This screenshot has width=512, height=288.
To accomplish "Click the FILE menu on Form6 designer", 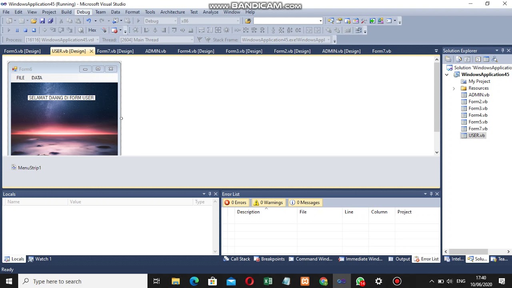I will pos(20,78).
